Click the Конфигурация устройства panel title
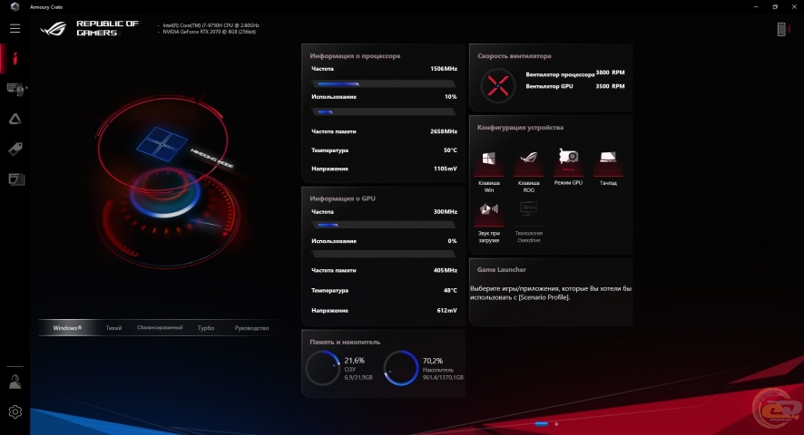 520,128
